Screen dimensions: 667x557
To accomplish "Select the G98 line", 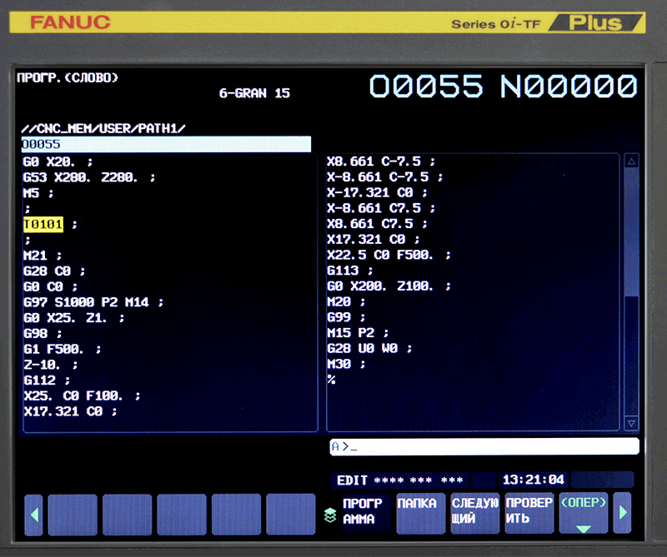I will click(43, 334).
